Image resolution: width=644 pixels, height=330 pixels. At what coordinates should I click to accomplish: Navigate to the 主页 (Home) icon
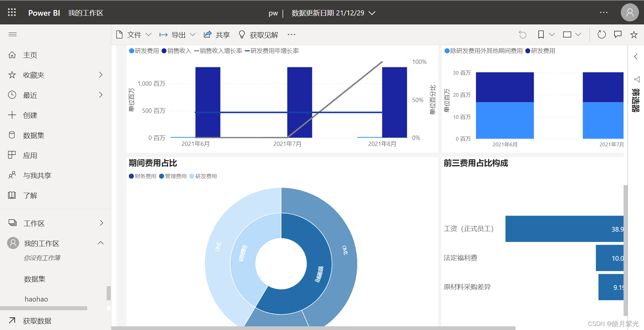tap(12, 55)
